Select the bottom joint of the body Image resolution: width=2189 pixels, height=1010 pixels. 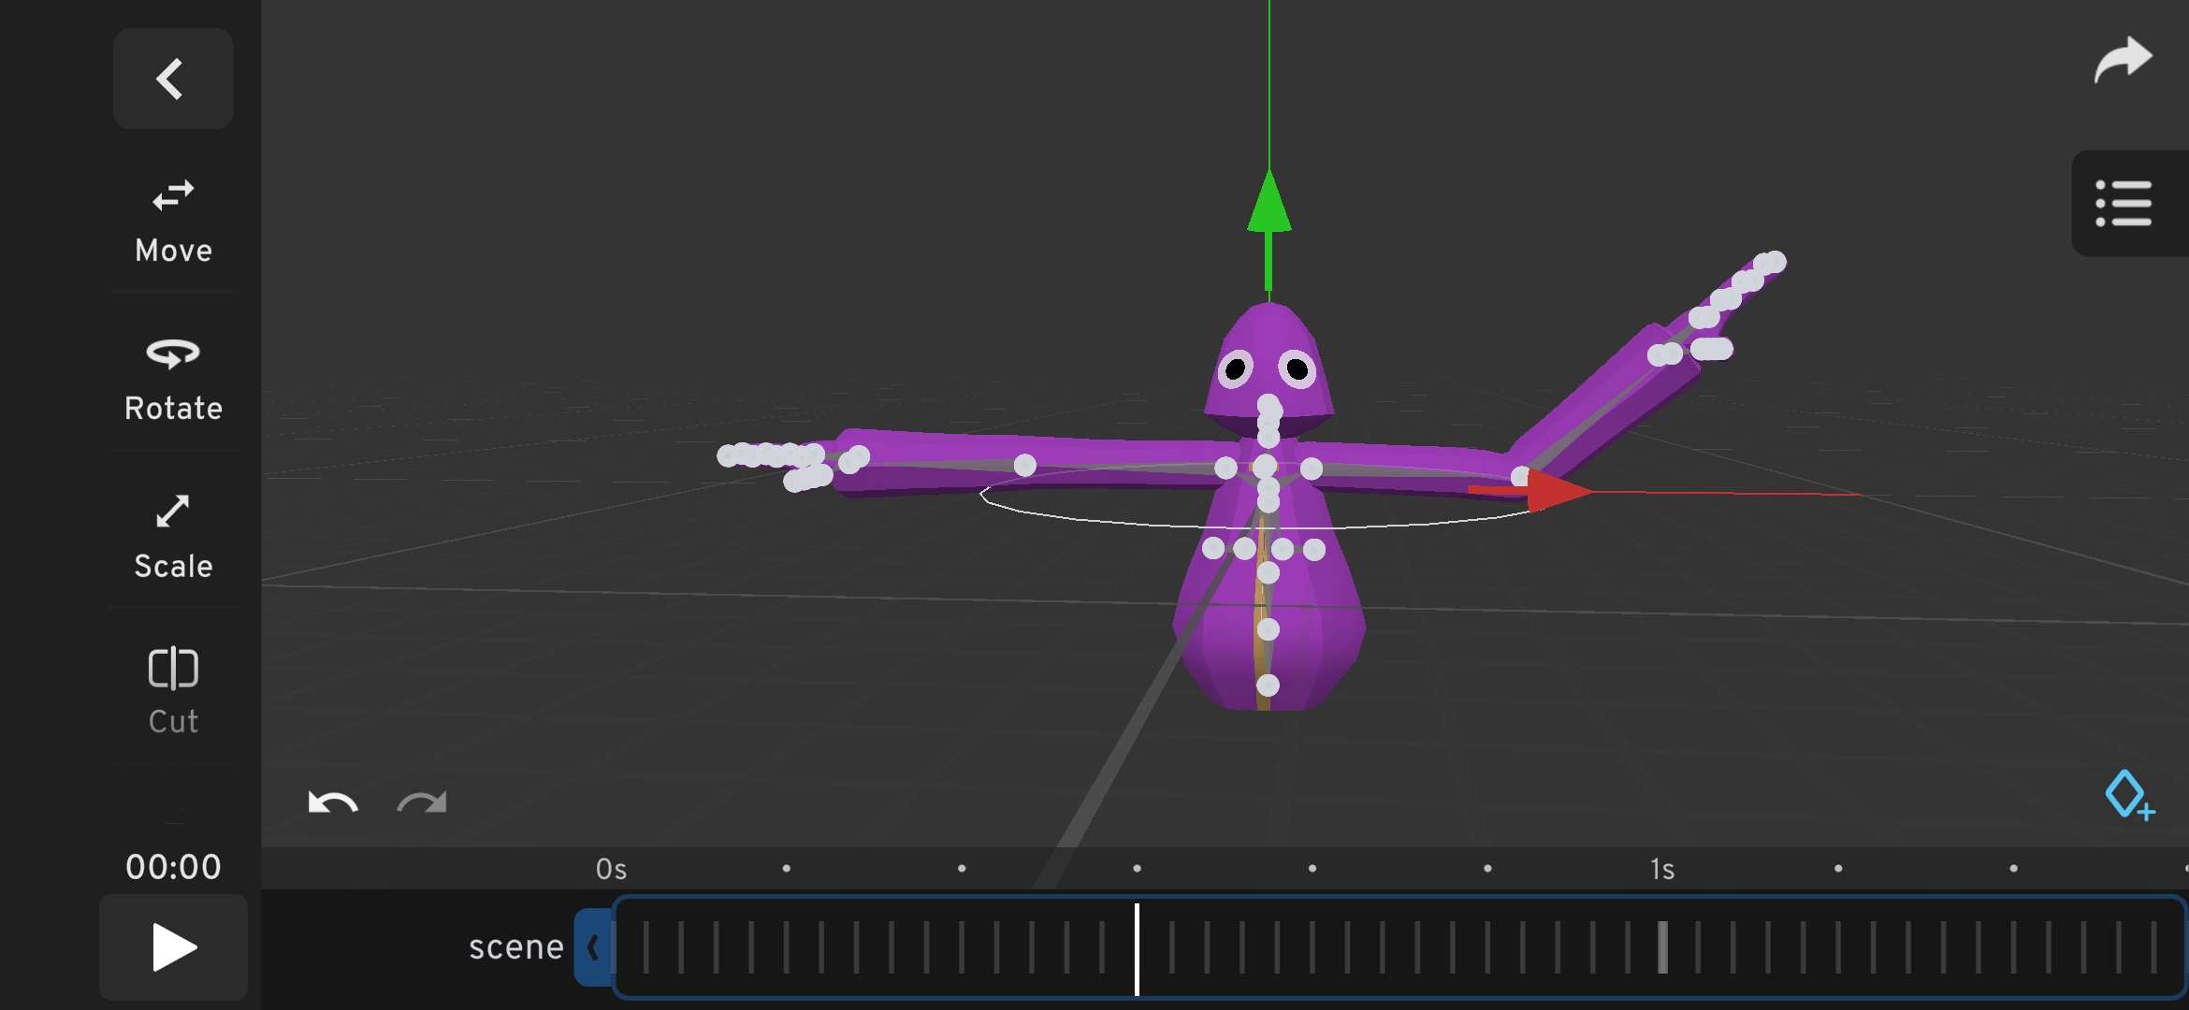coord(1268,685)
